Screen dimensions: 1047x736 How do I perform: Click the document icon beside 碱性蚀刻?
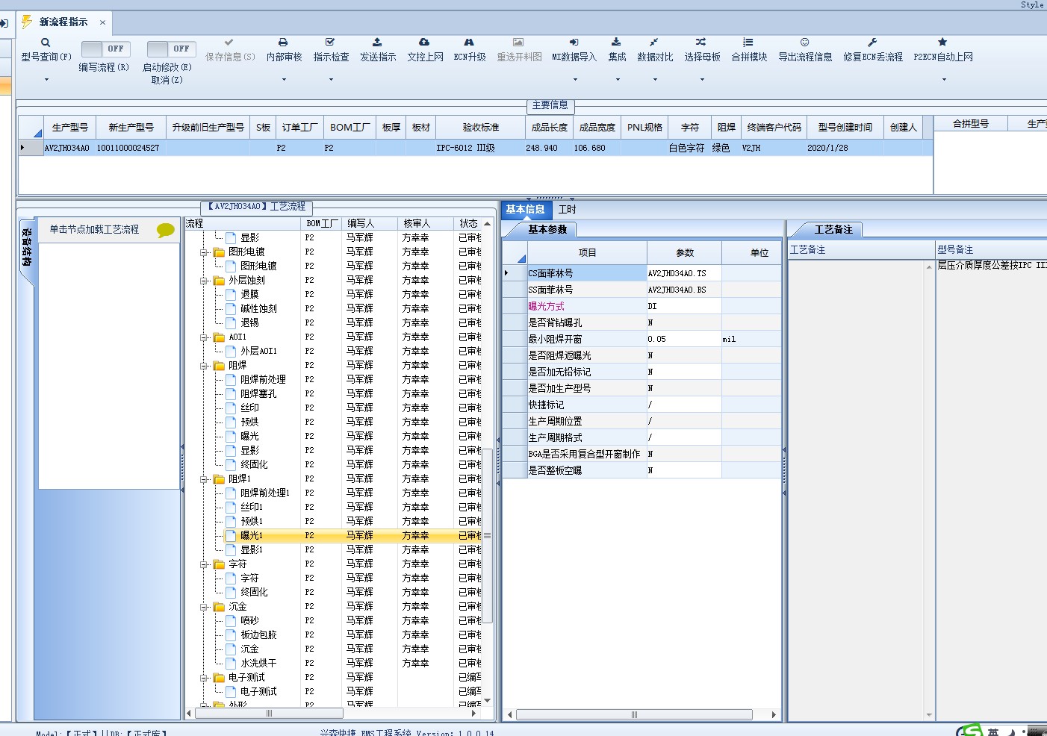point(231,308)
